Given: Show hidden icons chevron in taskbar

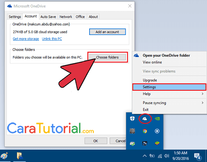Looking at the screenshot, I should (145, 156).
